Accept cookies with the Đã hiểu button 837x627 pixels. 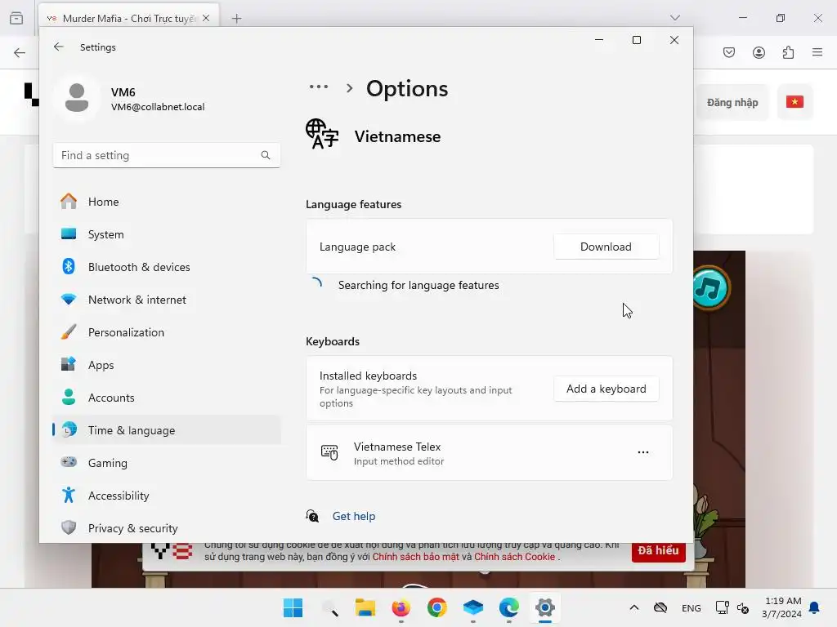[659, 551]
